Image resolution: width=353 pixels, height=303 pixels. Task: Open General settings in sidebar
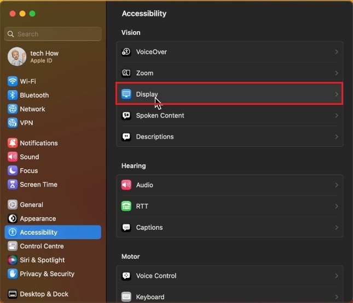point(31,205)
